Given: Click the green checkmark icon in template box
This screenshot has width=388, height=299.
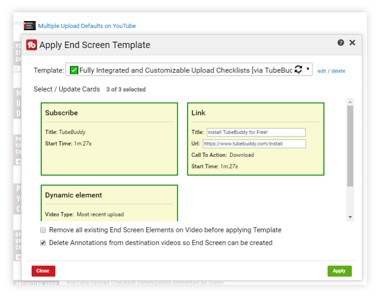Looking at the screenshot, I should point(74,70).
